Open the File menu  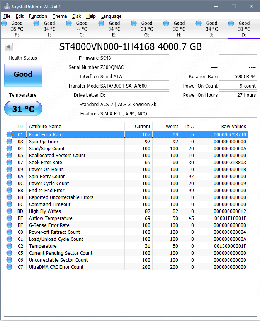[x=7, y=16]
